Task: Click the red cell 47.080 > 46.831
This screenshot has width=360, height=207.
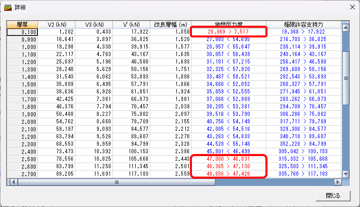Action: (x=228, y=159)
